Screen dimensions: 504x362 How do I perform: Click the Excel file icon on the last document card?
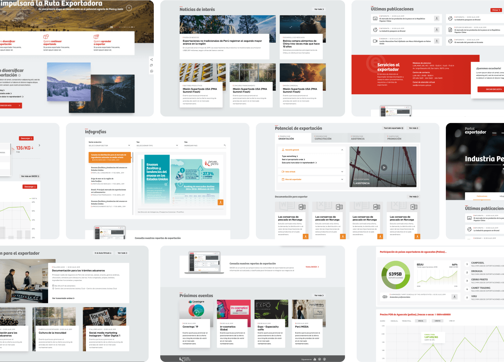tap(414, 207)
